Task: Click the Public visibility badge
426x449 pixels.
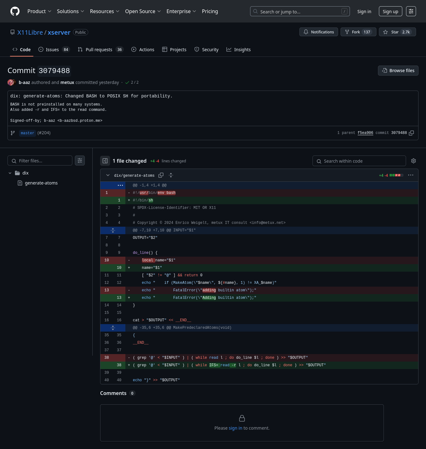Action: [80, 32]
